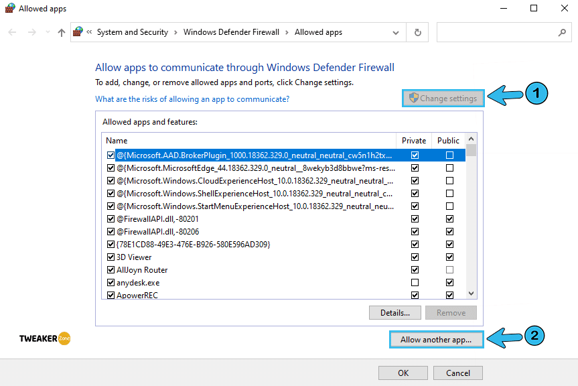The height and width of the screenshot is (386, 578).
Task: Select the AllJoyn Router row
Action: click(x=284, y=270)
